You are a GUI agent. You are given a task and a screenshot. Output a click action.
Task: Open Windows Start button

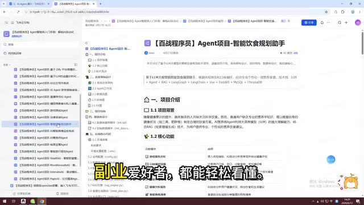[5, 201]
